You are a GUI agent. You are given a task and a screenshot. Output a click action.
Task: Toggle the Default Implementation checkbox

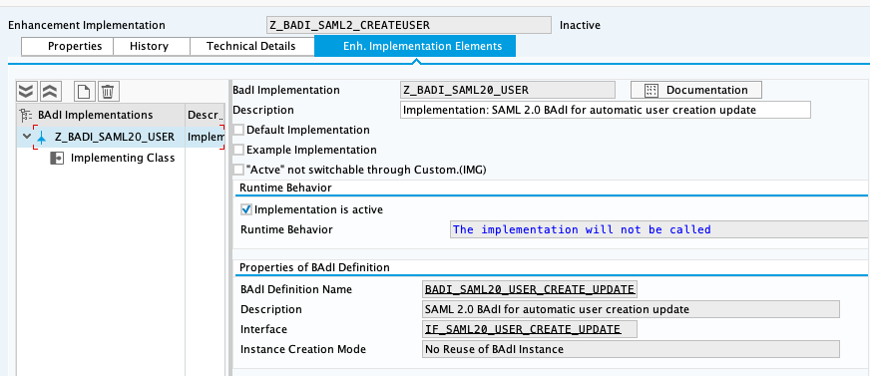(238, 130)
